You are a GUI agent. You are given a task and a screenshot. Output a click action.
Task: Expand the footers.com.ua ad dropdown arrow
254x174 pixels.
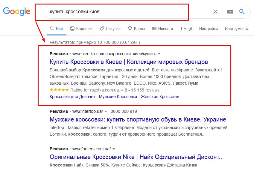pos(114,149)
